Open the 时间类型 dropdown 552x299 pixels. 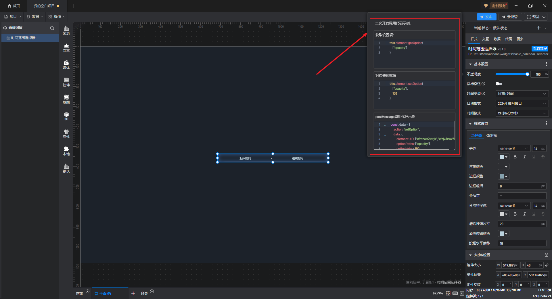click(x=522, y=94)
